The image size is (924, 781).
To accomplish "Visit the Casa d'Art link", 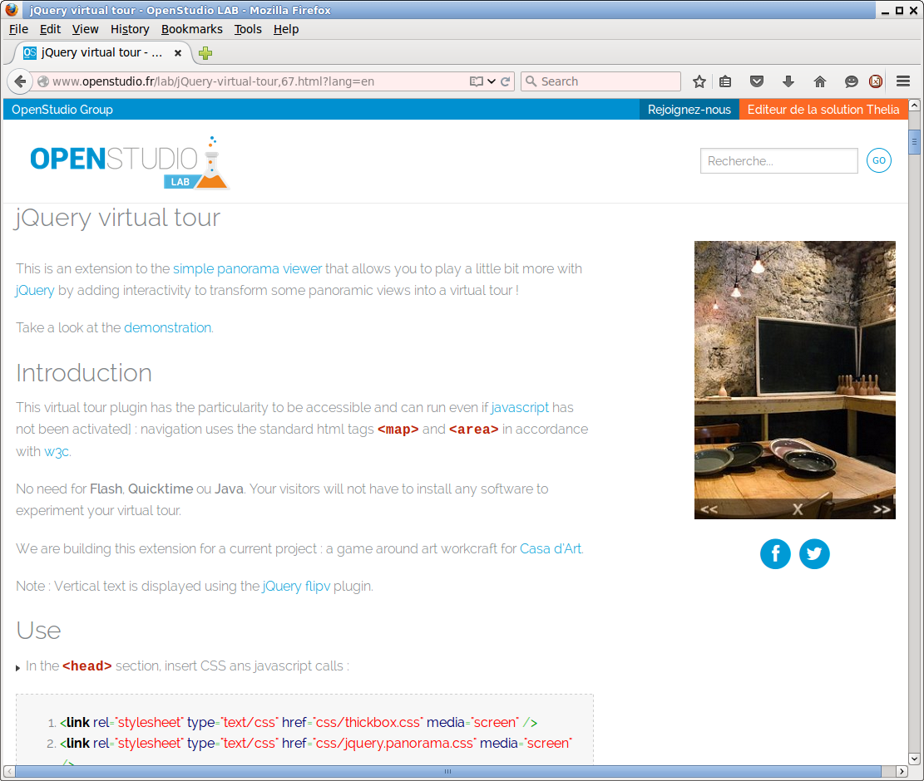I will (x=551, y=549).
